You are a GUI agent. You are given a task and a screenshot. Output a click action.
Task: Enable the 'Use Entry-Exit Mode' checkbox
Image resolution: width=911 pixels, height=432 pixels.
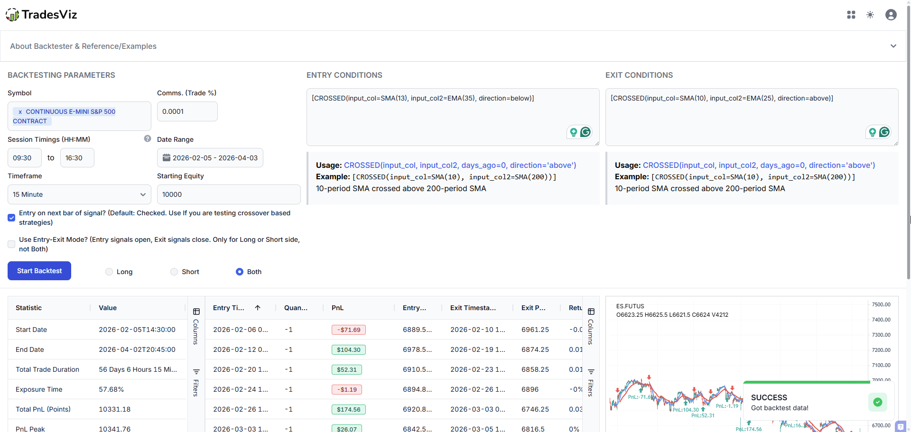click(11, 244)
